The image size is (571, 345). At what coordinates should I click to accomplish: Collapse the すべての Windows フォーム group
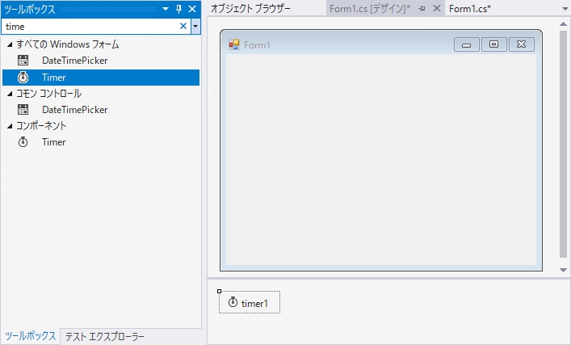10,44
